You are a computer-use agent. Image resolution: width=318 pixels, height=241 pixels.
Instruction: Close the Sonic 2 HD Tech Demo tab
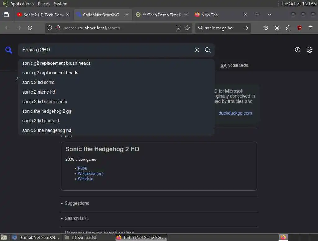pos(68,15)
